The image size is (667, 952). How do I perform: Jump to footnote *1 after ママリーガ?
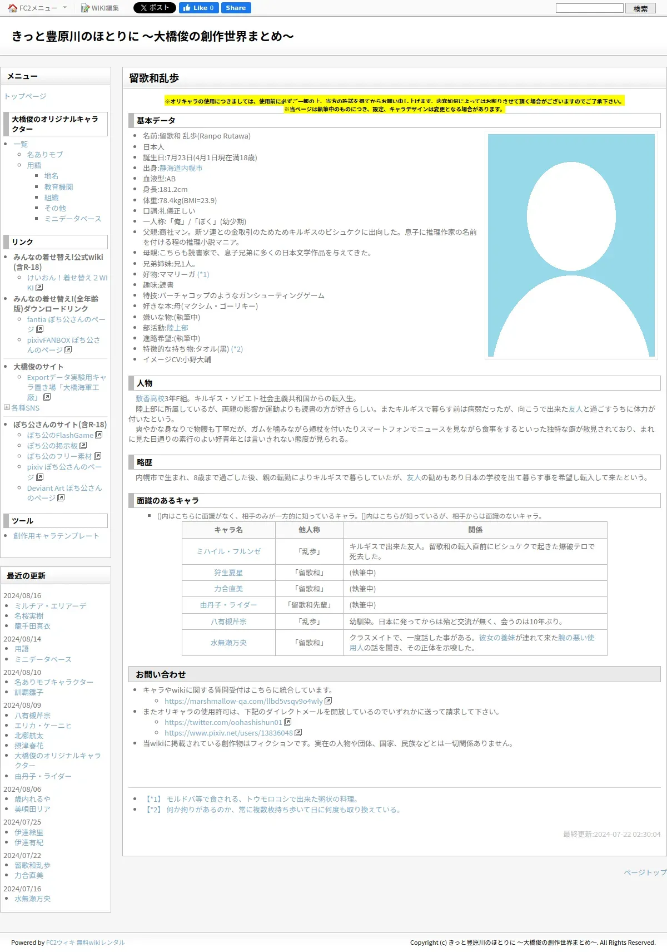point(203,274)
